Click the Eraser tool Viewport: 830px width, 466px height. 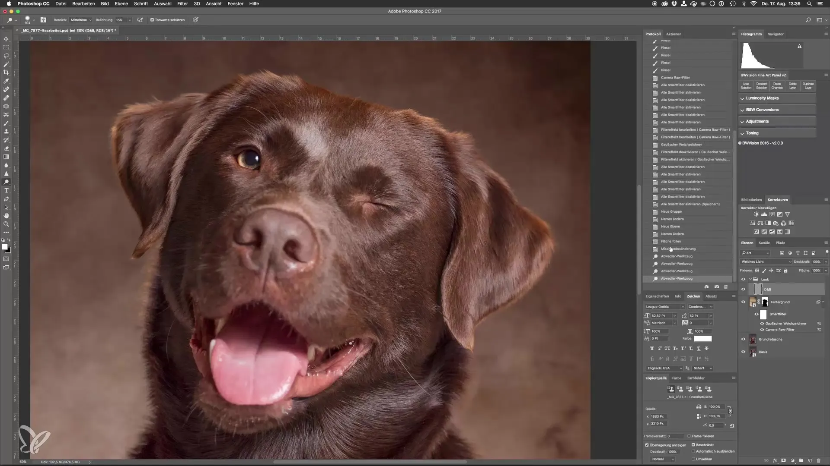coord(6,148)
